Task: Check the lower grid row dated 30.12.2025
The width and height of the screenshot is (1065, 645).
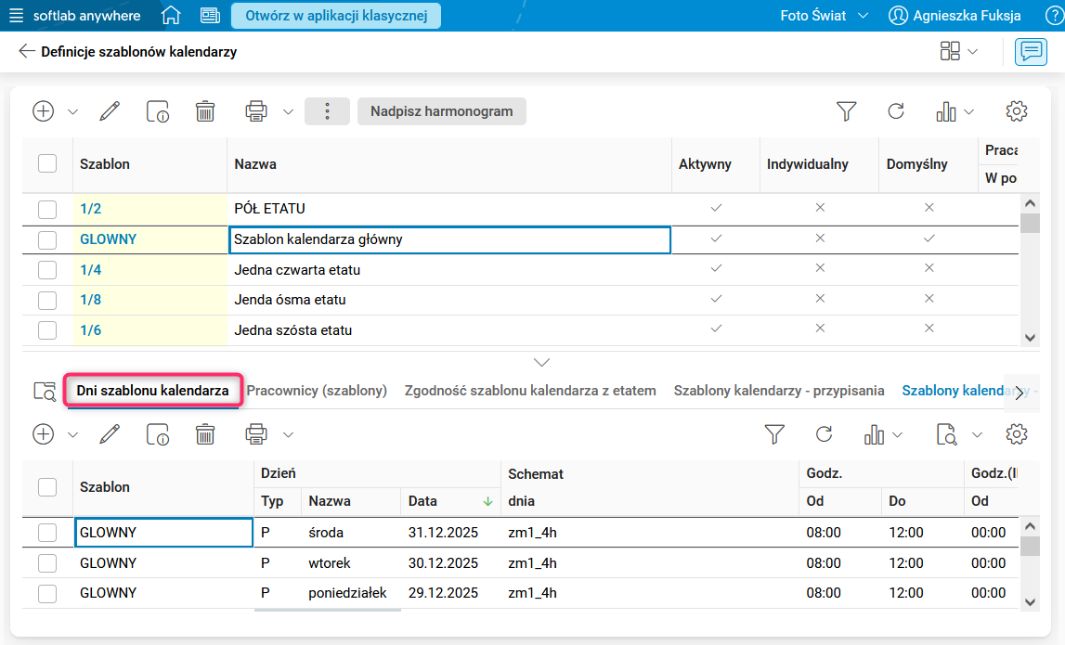Action: (x=47, y=563)
